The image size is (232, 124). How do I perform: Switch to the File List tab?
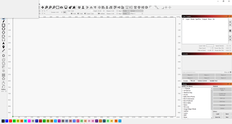click(x=193, y=81)
